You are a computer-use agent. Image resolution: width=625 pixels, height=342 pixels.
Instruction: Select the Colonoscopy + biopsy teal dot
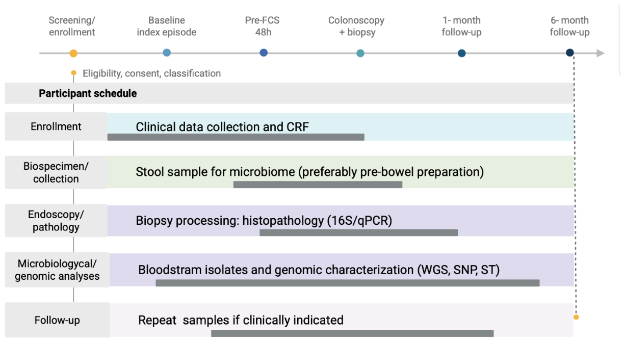pos(360,53)
